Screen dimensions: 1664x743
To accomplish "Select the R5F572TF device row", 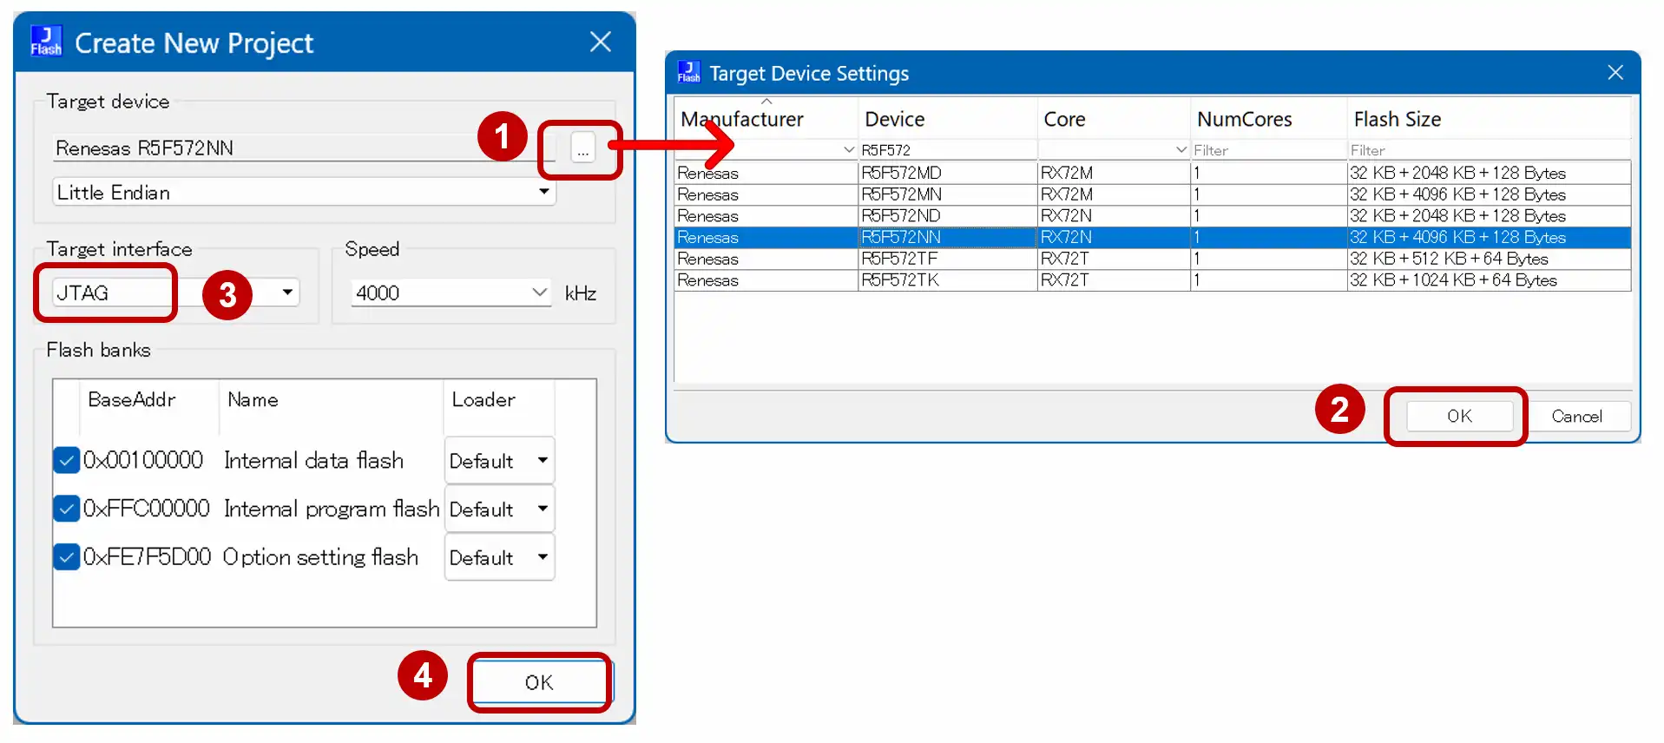I will [1153, 259].
